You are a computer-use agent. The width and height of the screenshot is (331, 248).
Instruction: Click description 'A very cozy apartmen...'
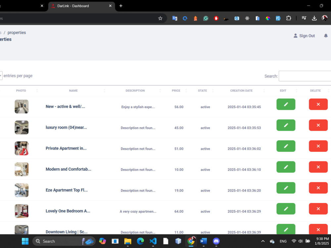(138, 211)
